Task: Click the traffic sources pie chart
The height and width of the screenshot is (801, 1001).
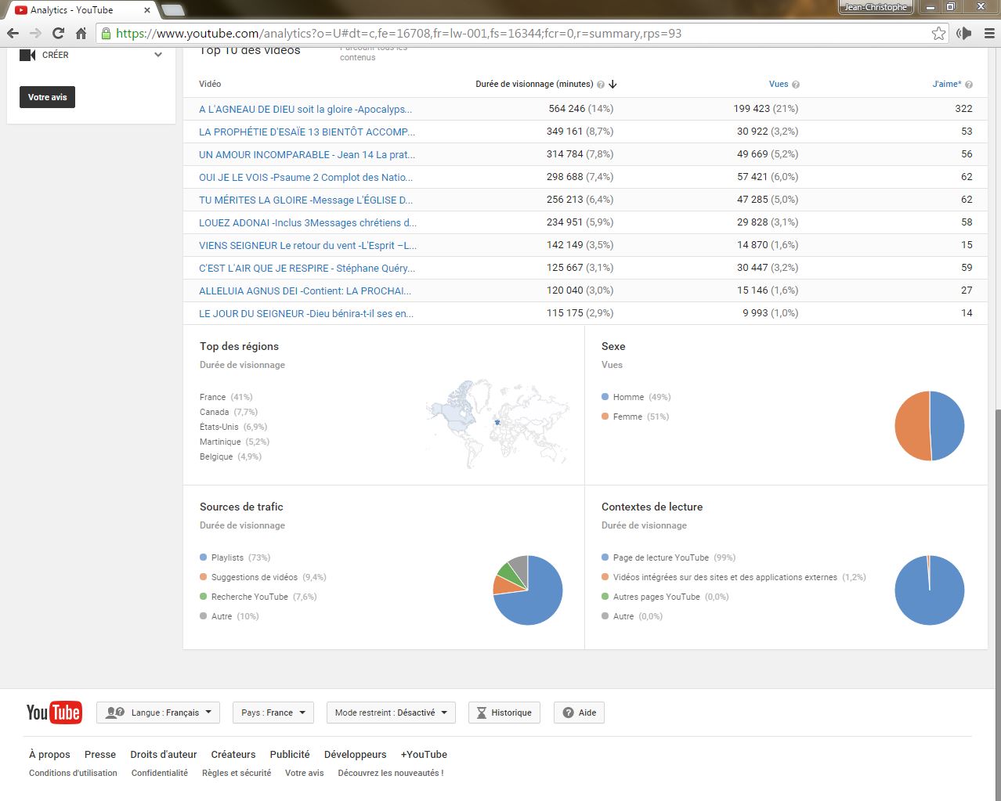Action: click(528, 590)
